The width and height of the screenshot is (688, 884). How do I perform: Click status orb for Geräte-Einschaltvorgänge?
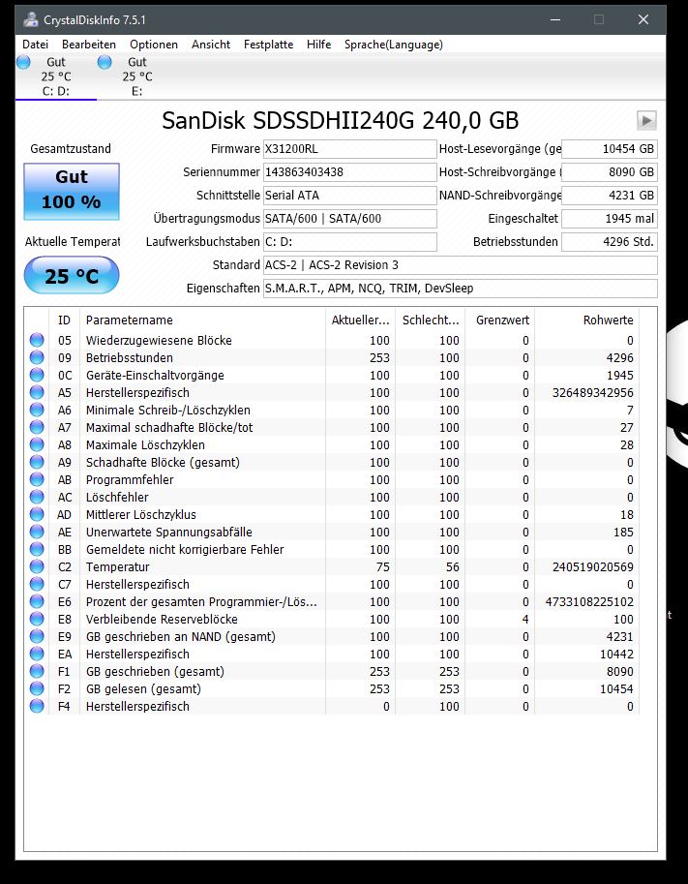pyautogui.click(x=37, y=375)
